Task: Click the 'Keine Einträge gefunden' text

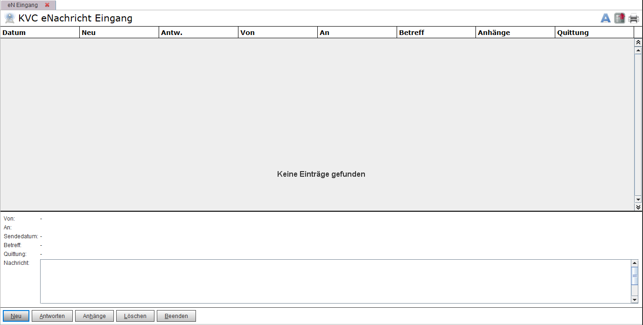Action: click(321, 174)
